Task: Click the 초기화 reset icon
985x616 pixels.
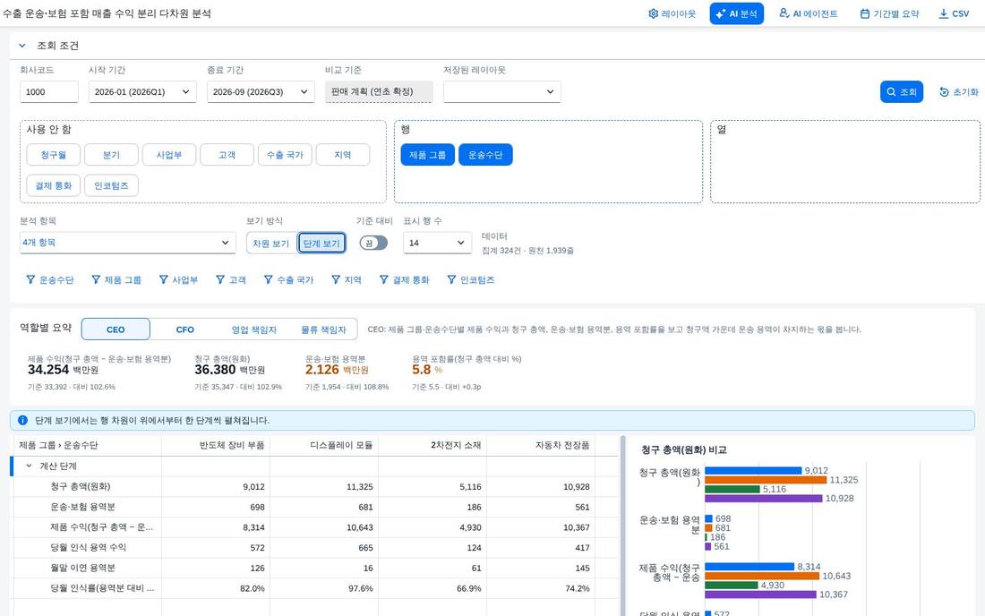Action: (x=944, y=92)
